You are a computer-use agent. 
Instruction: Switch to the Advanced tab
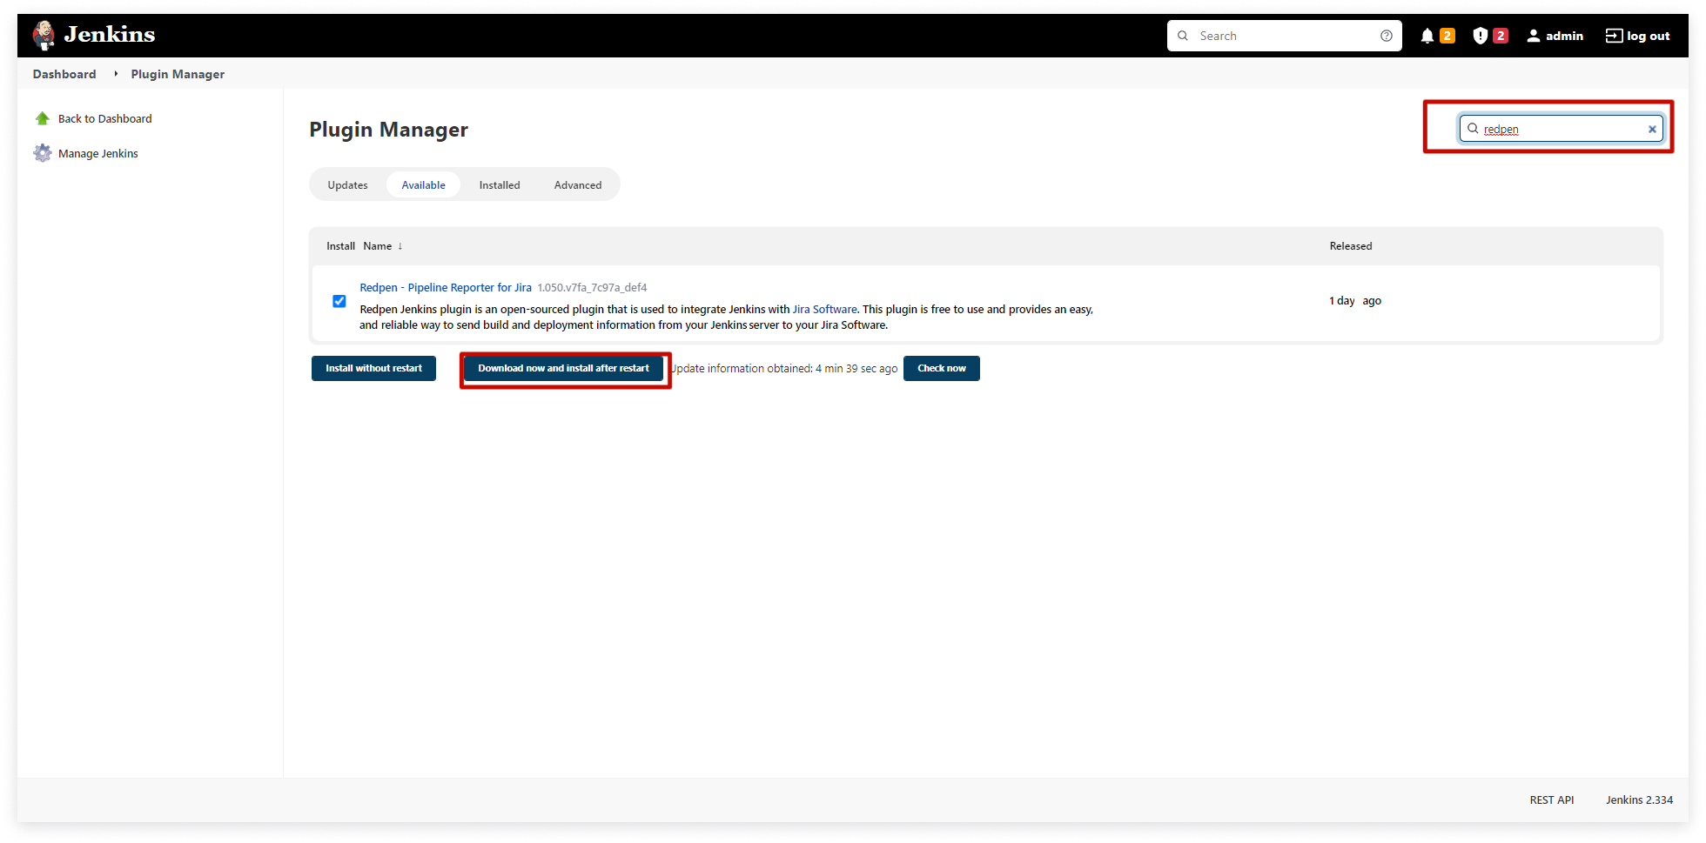click(578, 184)
